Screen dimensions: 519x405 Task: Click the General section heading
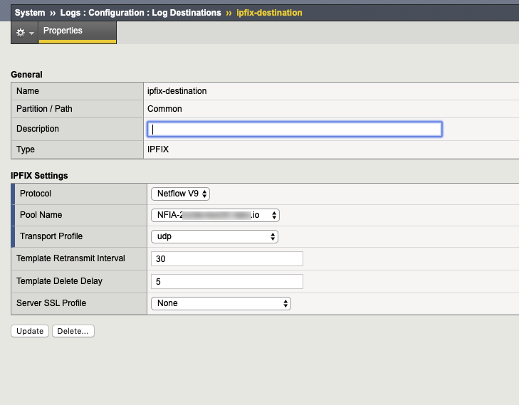coord(26,75)
